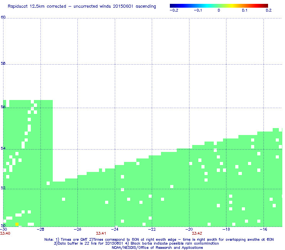Click the -18 longitude axis label
The width and height of the screenshot is (285, 250).
coord(226,229)
